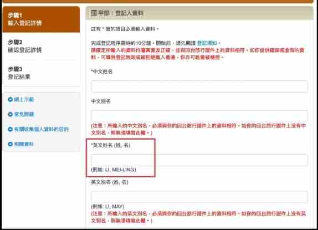Click the 英文姓名 (姓, 名) input field

click(199, 160)
